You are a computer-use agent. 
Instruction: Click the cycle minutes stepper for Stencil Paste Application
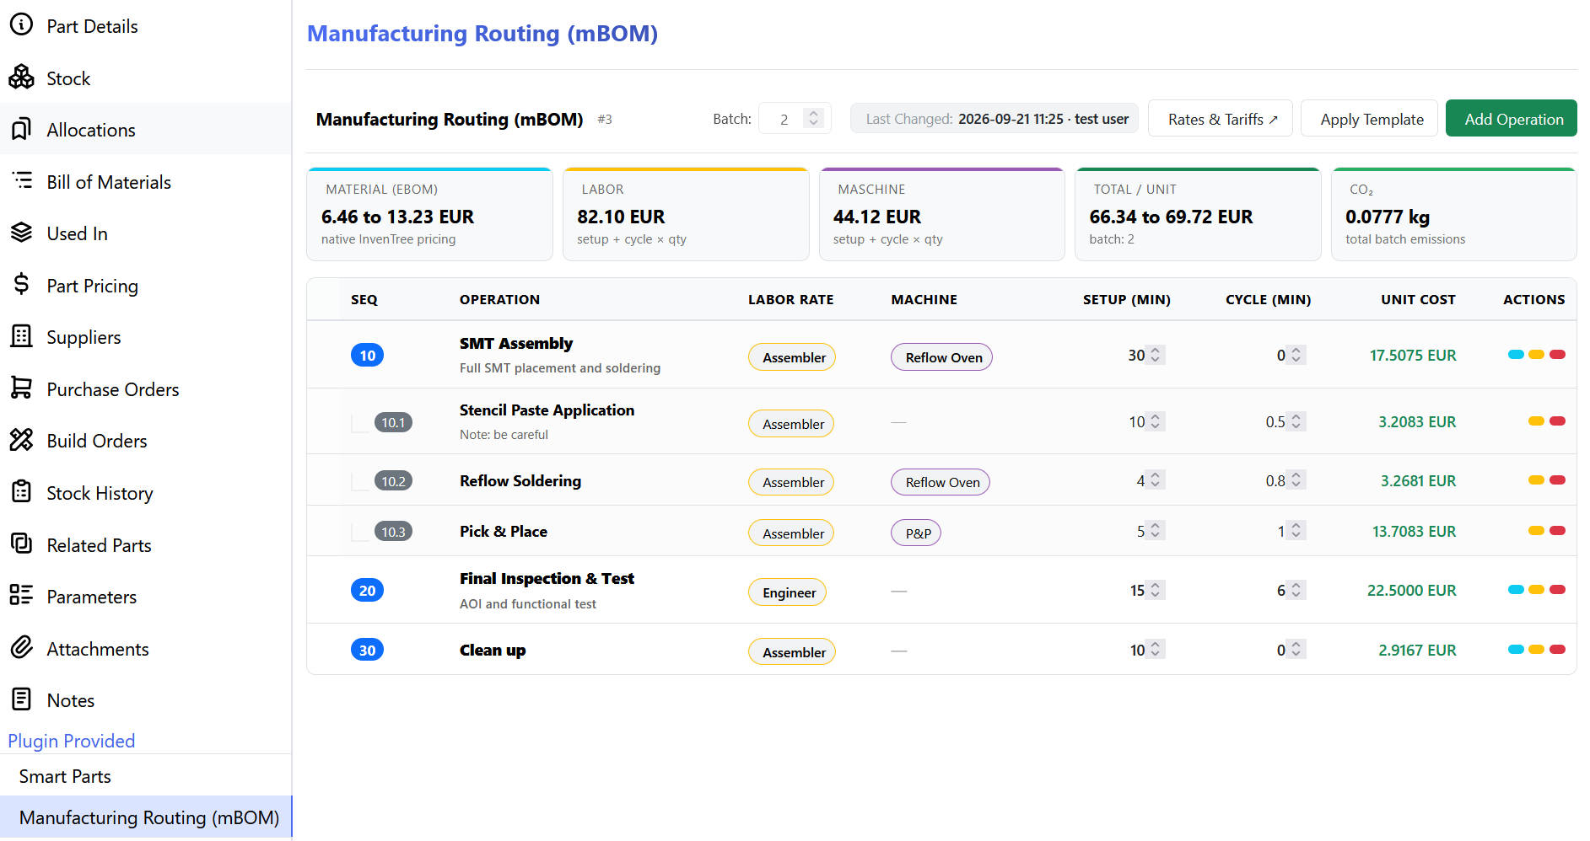1296,421
